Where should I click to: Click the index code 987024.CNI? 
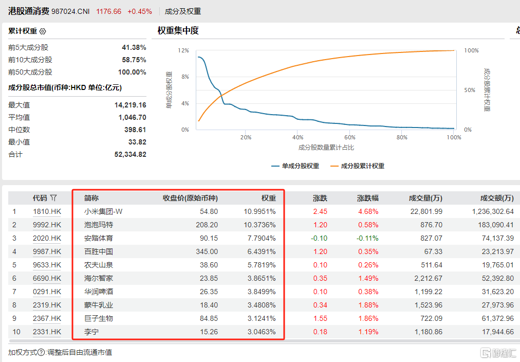pyautogui.click(x=70, y=12)
